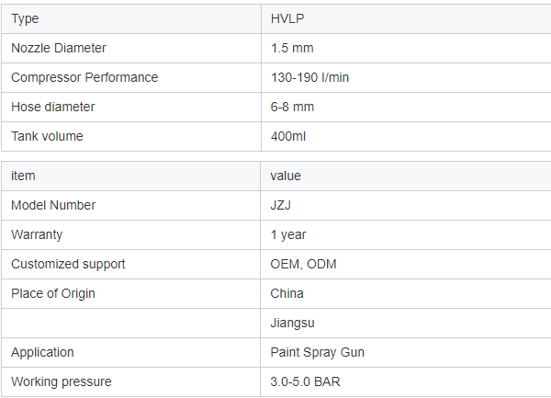Click the Jiangsu value cell
This screenshot has width=551, height=398.
pyautogui.click(x=291, y=323)
